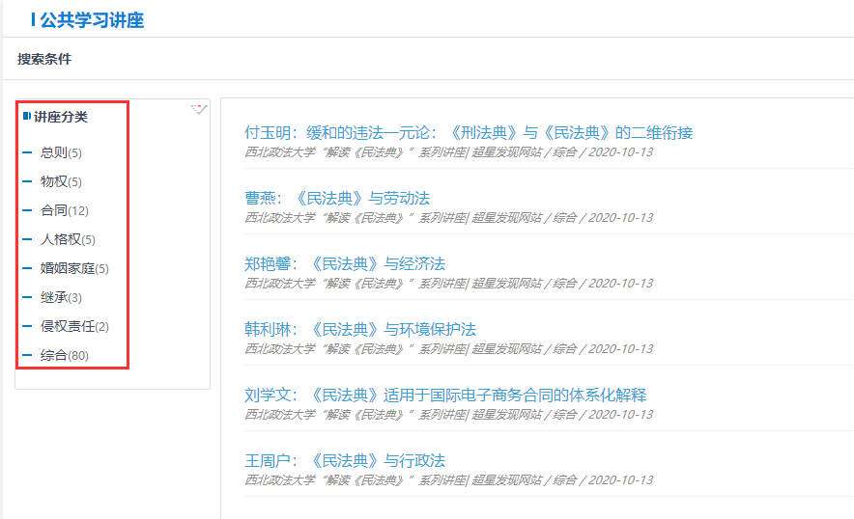Viewport: 854px width, 519px height.
Task: Select the 总则(5) category
Action: tap(61, 152)
